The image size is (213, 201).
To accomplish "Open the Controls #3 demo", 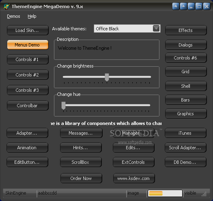I will tap(28, 90).
